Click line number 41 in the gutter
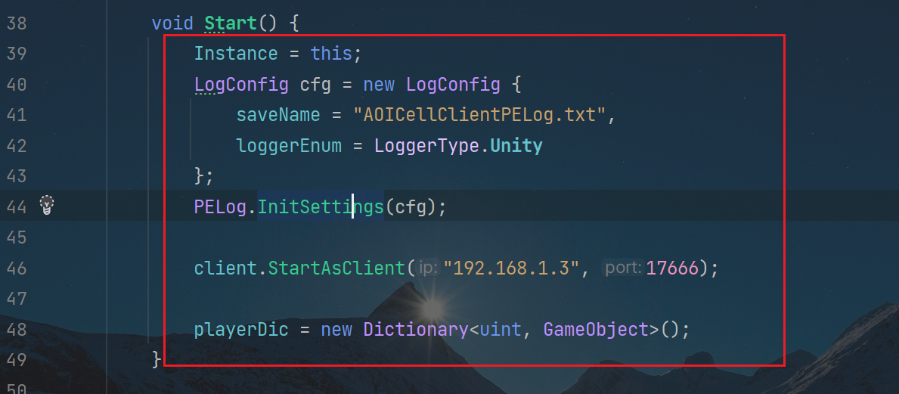This screenshot has width=899, height=394. (17, 115)
